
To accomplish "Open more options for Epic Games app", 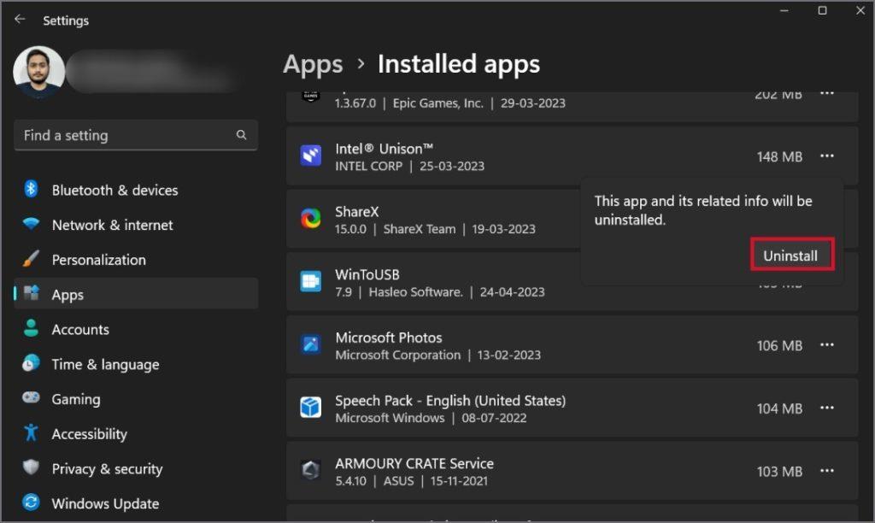I will (826, 94).
